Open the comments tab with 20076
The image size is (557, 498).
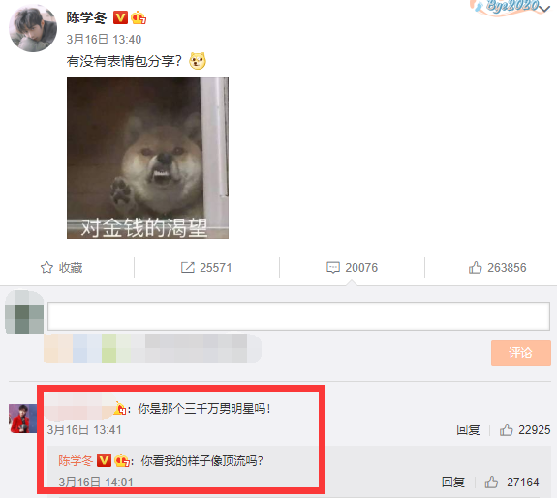point(352,268)
